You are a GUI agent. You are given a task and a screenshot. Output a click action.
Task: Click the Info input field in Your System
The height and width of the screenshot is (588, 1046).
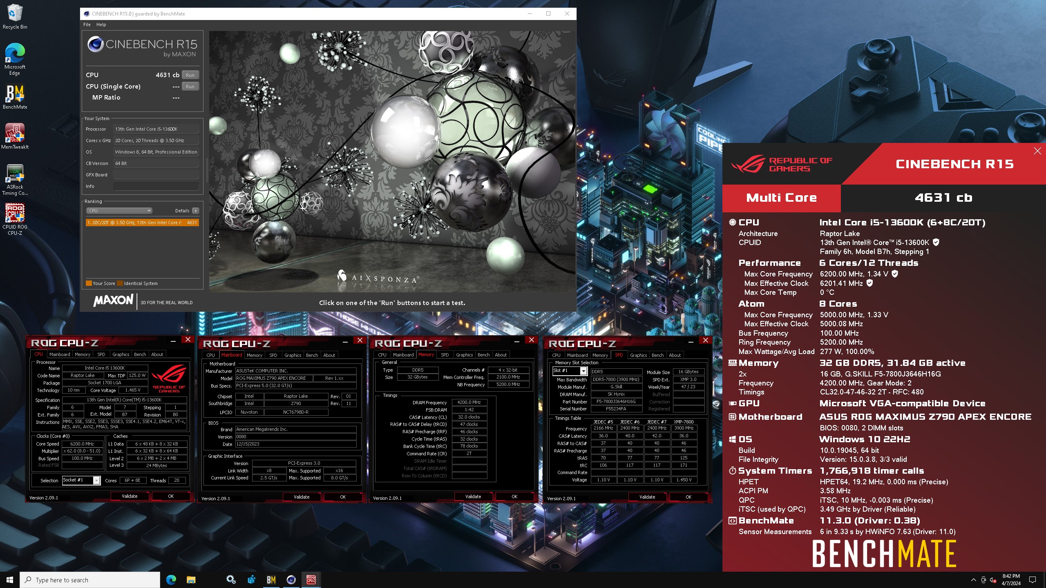pos(156,186)
